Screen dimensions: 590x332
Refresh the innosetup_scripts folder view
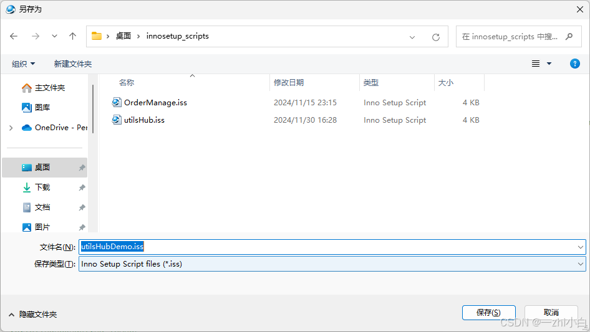tap(436, 37)
